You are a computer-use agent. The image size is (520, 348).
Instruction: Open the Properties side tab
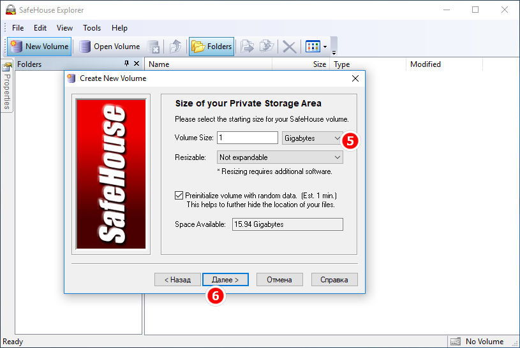[x=6, y=86]
